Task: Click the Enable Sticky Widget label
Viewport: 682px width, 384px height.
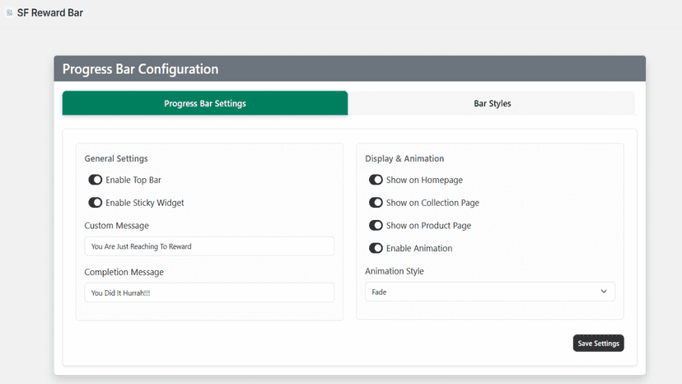Action: pos(144,203)
